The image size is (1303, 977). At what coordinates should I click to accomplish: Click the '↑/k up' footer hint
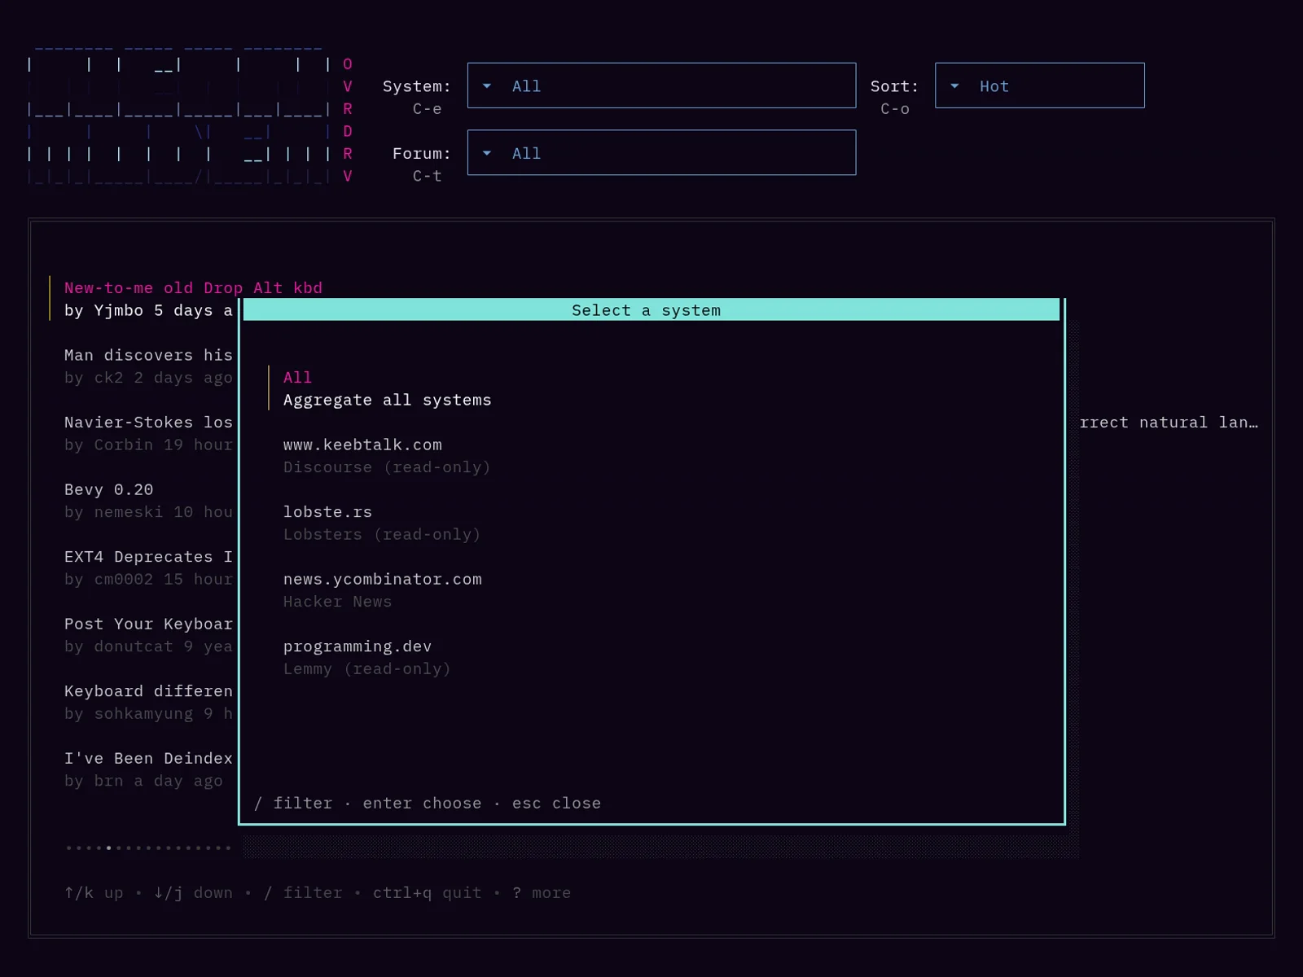tap(94, 892)
